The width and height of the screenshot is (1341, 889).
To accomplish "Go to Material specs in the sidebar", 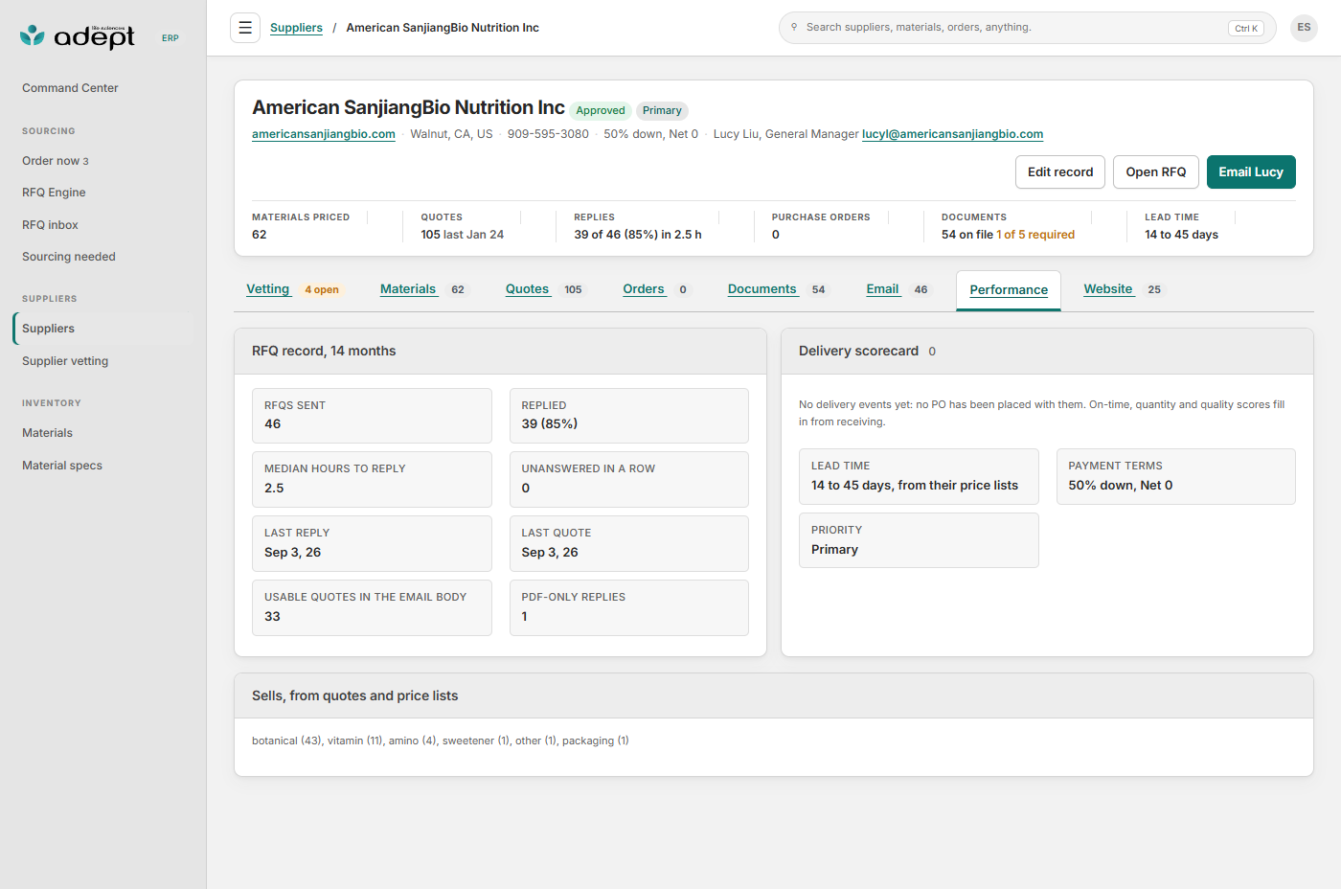I will [103, 466].
